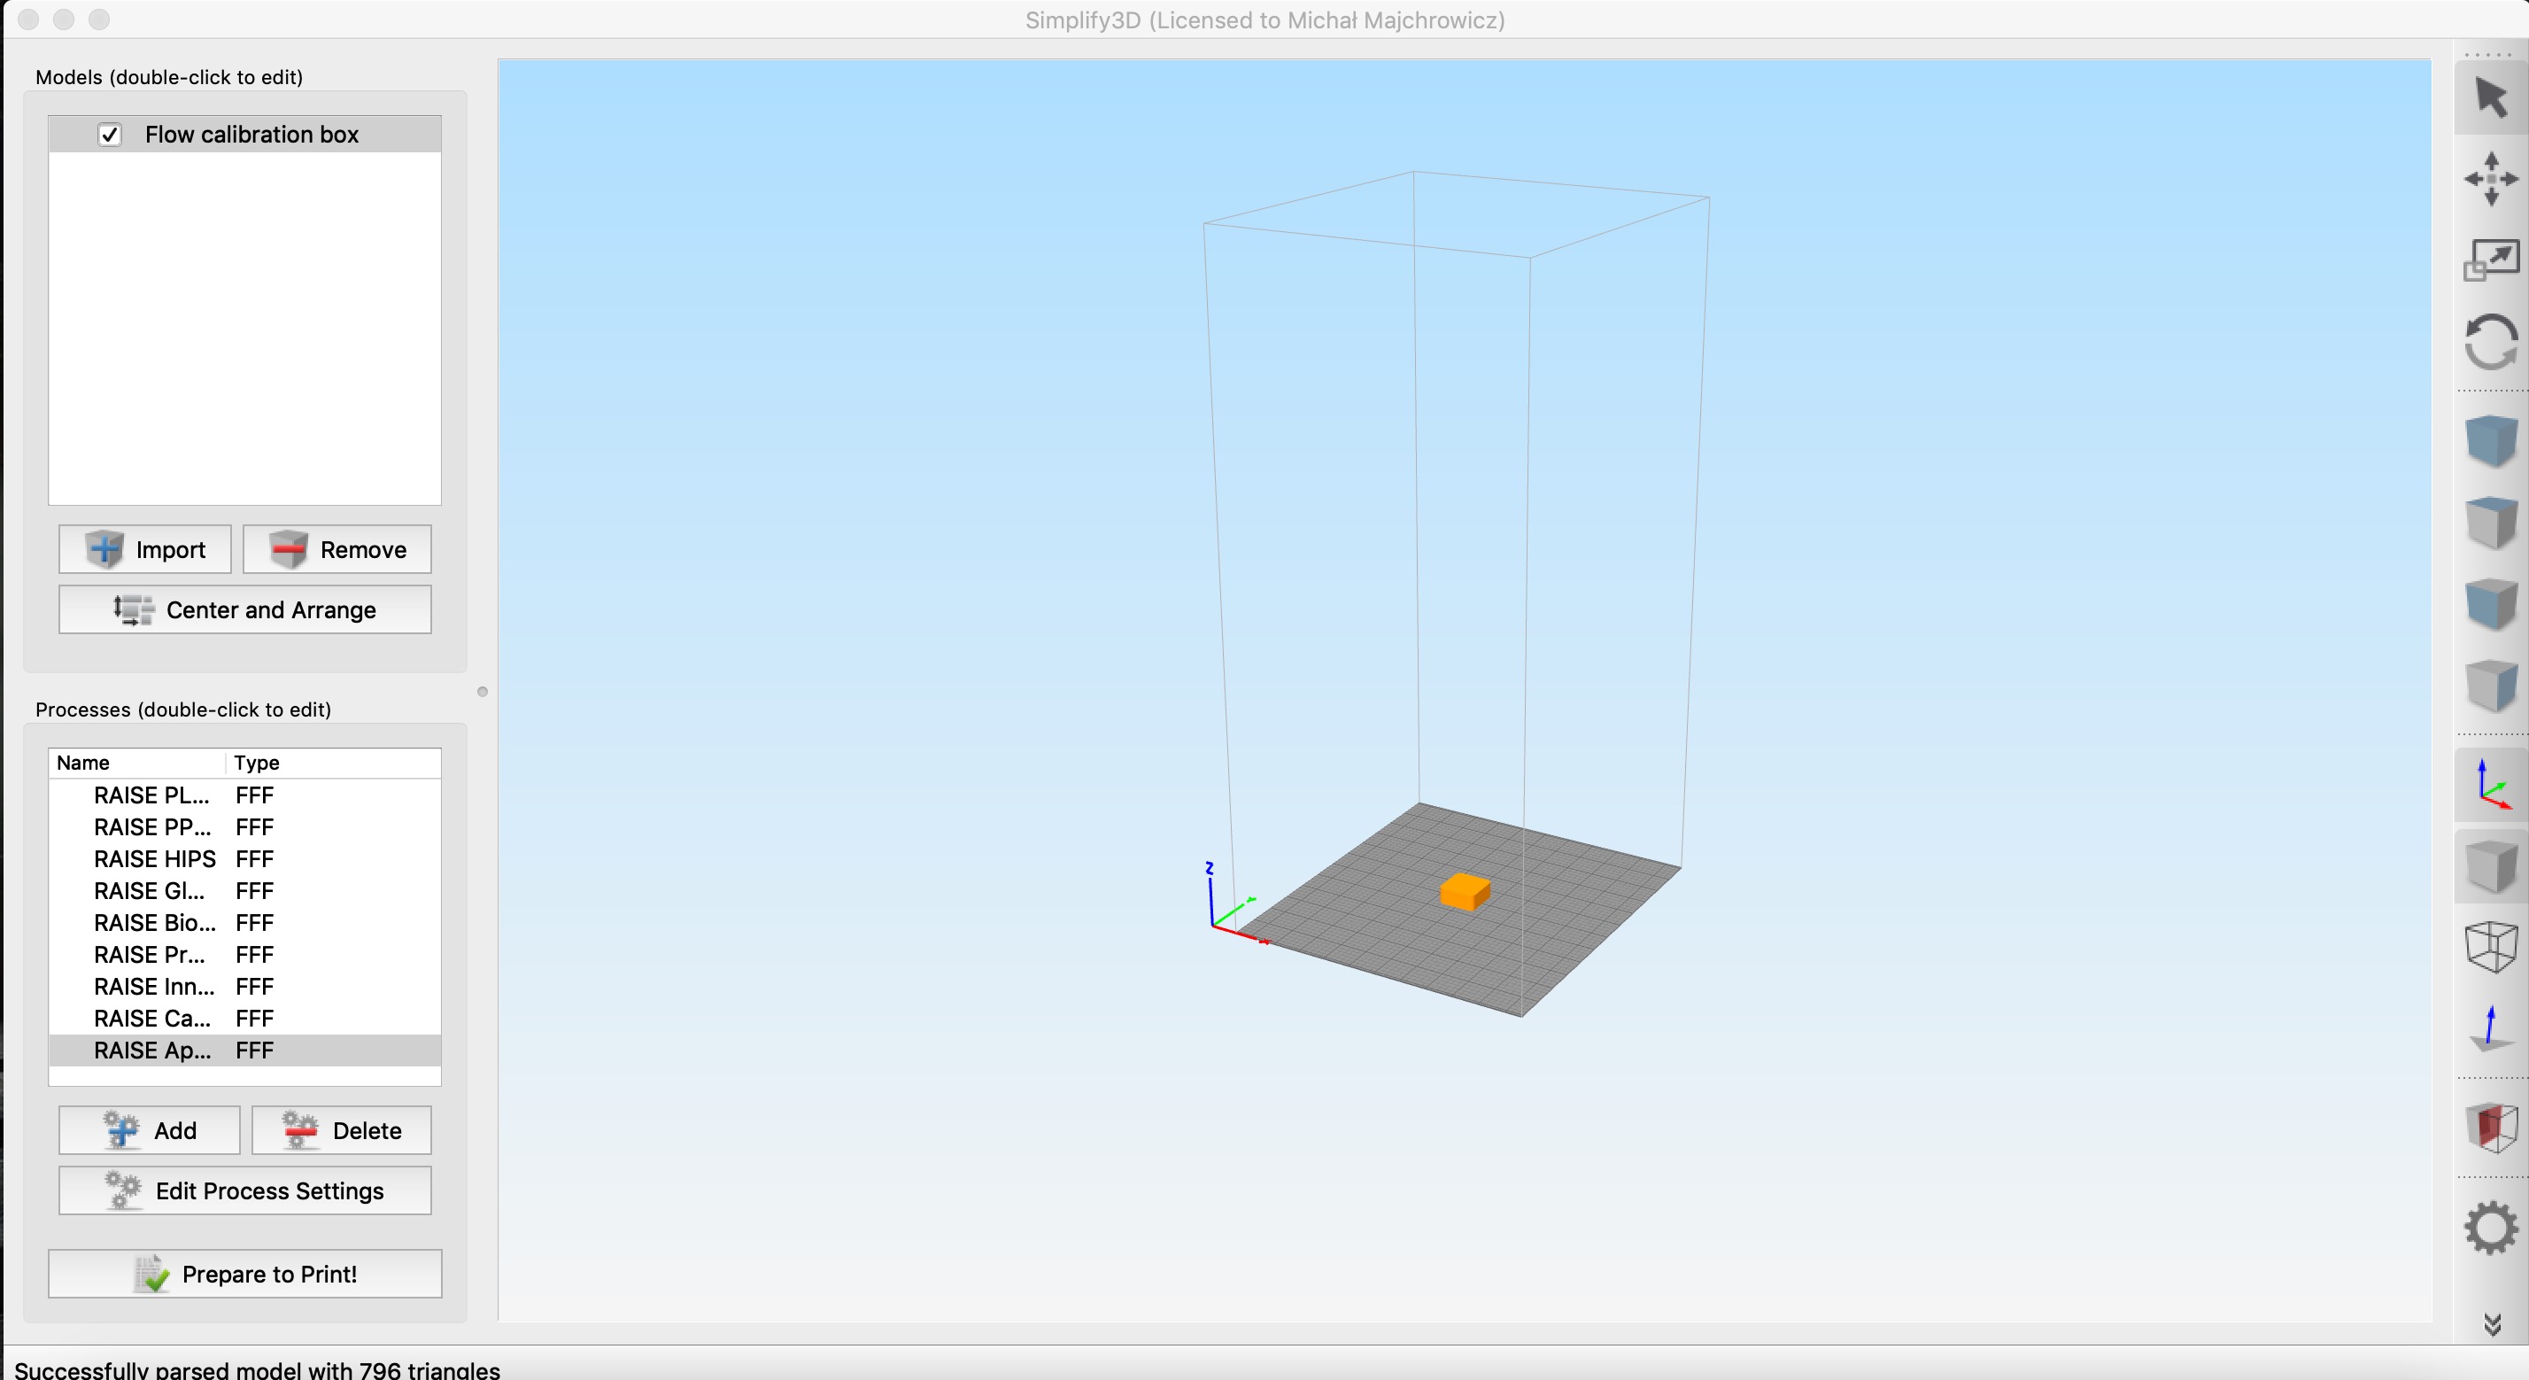
Task: Click the Import model button
Action: [x=145, y=549]
